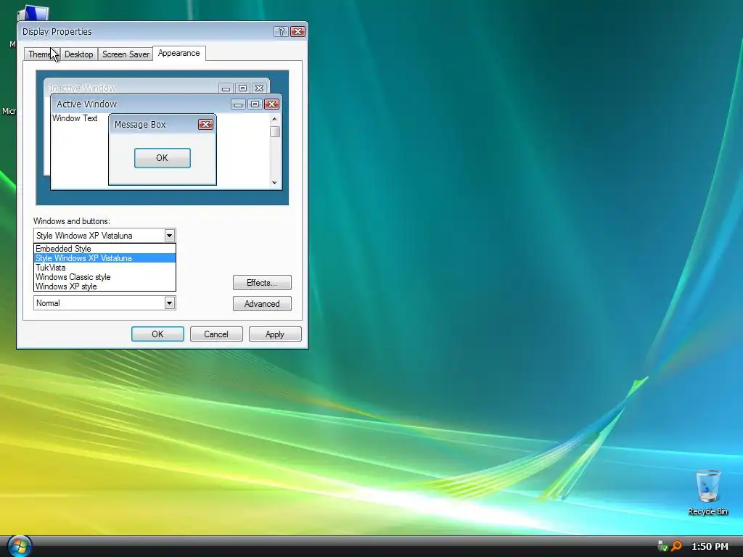Click the Active Window preview title bar
Screen dimensions: 743x557
point(166,104)
